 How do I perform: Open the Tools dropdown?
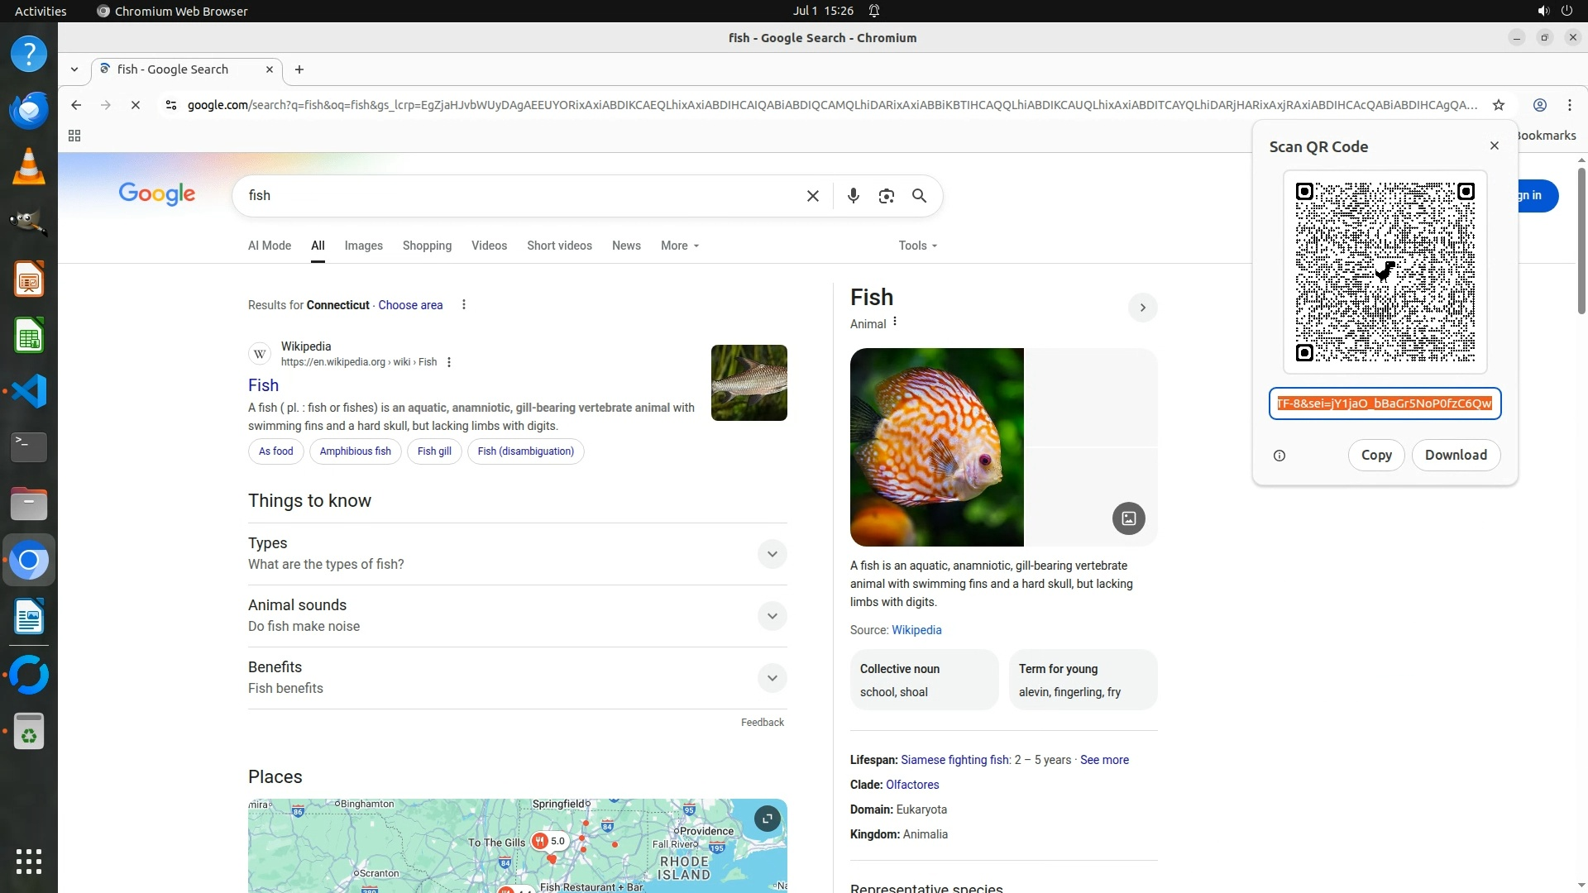[917, 246]
